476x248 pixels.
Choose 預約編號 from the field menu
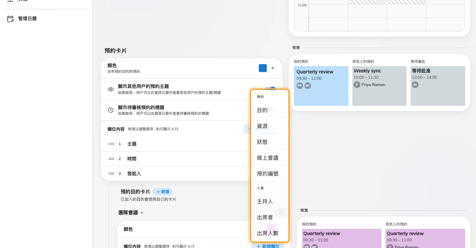click(x=270, y=174)
